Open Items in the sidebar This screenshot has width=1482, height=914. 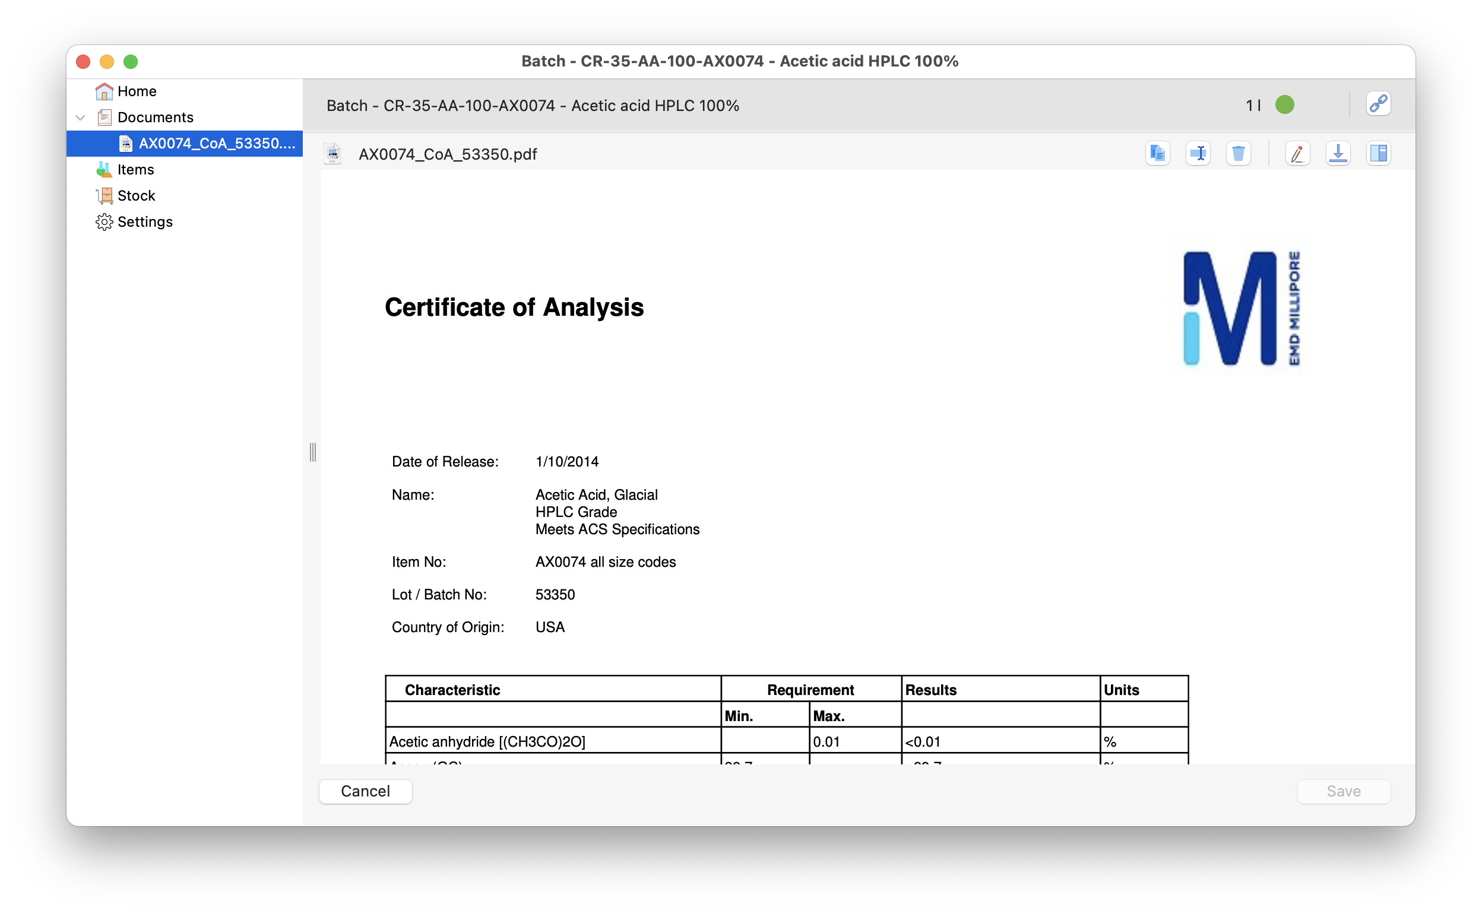[x=135, y=170]
